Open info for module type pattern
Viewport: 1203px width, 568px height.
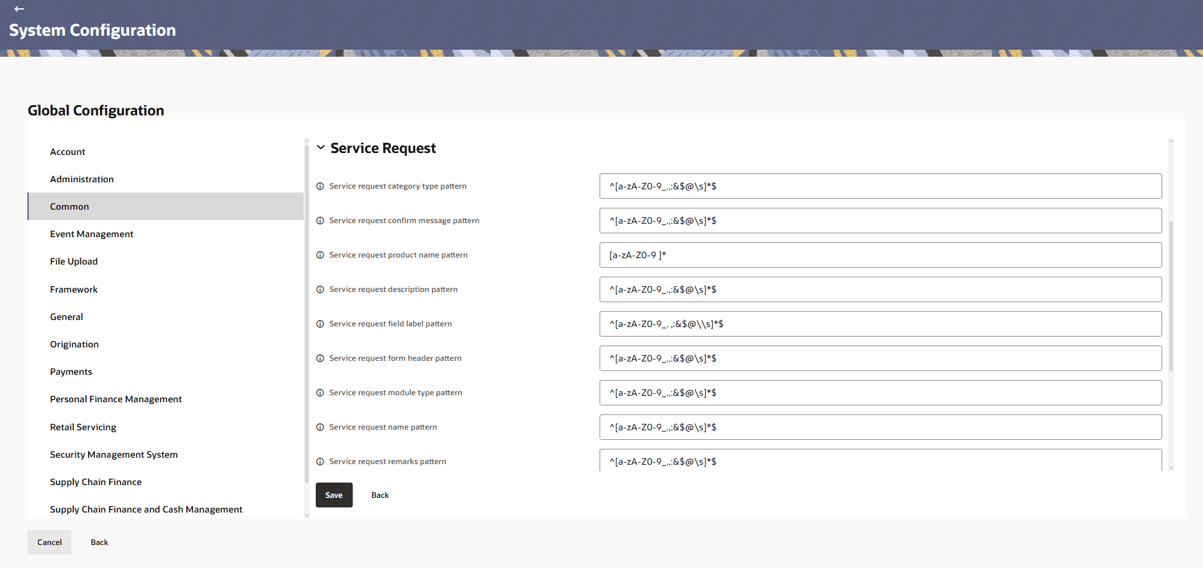pos(320,393)
